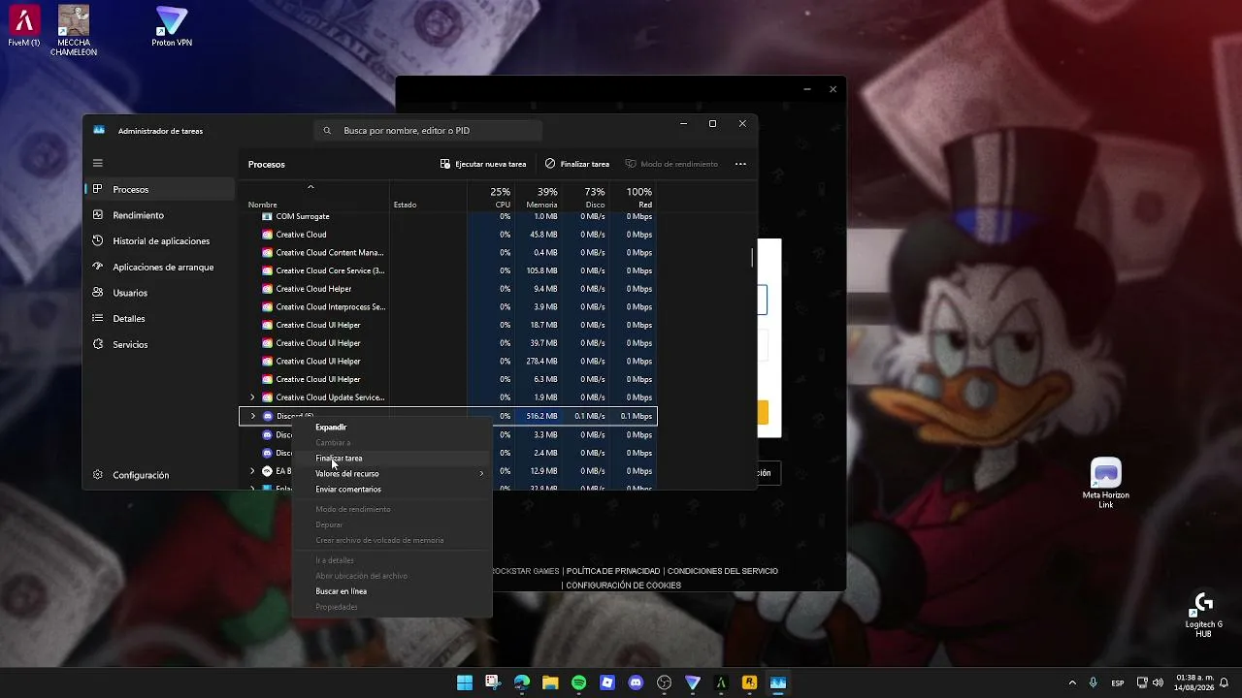Focus the search by name, editor or PID box
The image size is (1242, 698).
pos(427,130)
